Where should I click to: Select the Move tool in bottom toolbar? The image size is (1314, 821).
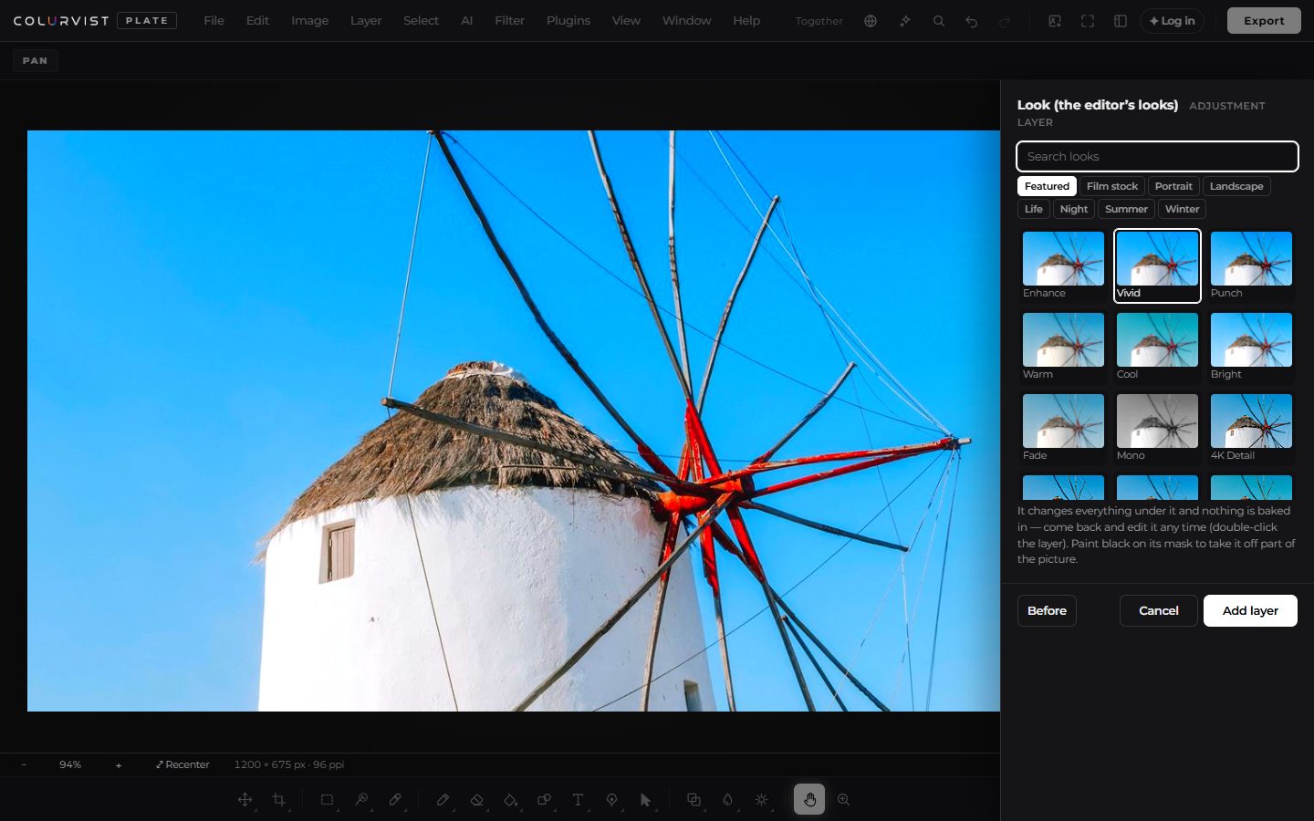click(x=245, y=800)
